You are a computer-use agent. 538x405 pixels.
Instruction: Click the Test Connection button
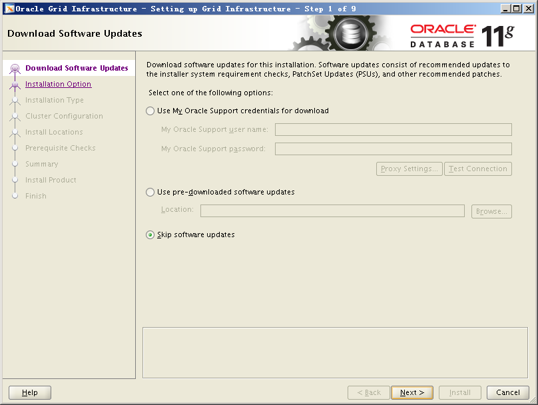click(x=478, y=169)
